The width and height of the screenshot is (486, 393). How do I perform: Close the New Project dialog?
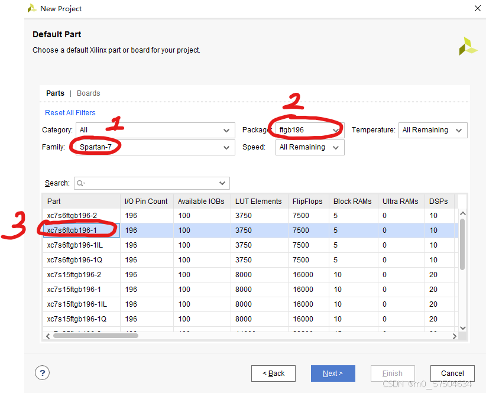[478, 8]
